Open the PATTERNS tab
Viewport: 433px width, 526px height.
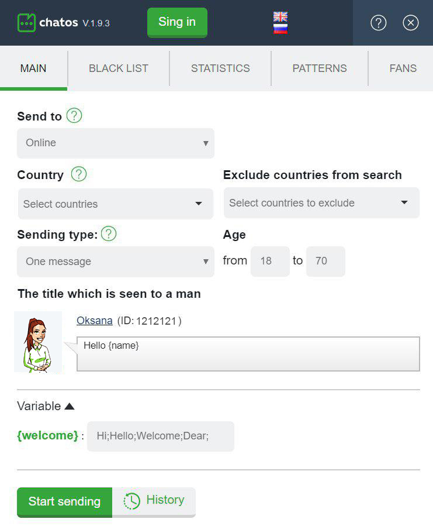320,68
